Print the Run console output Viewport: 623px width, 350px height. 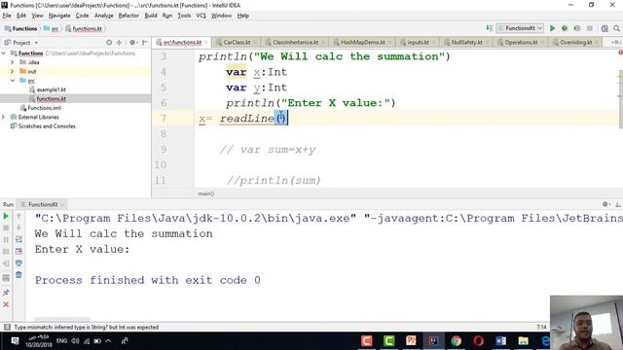(18, 262)
